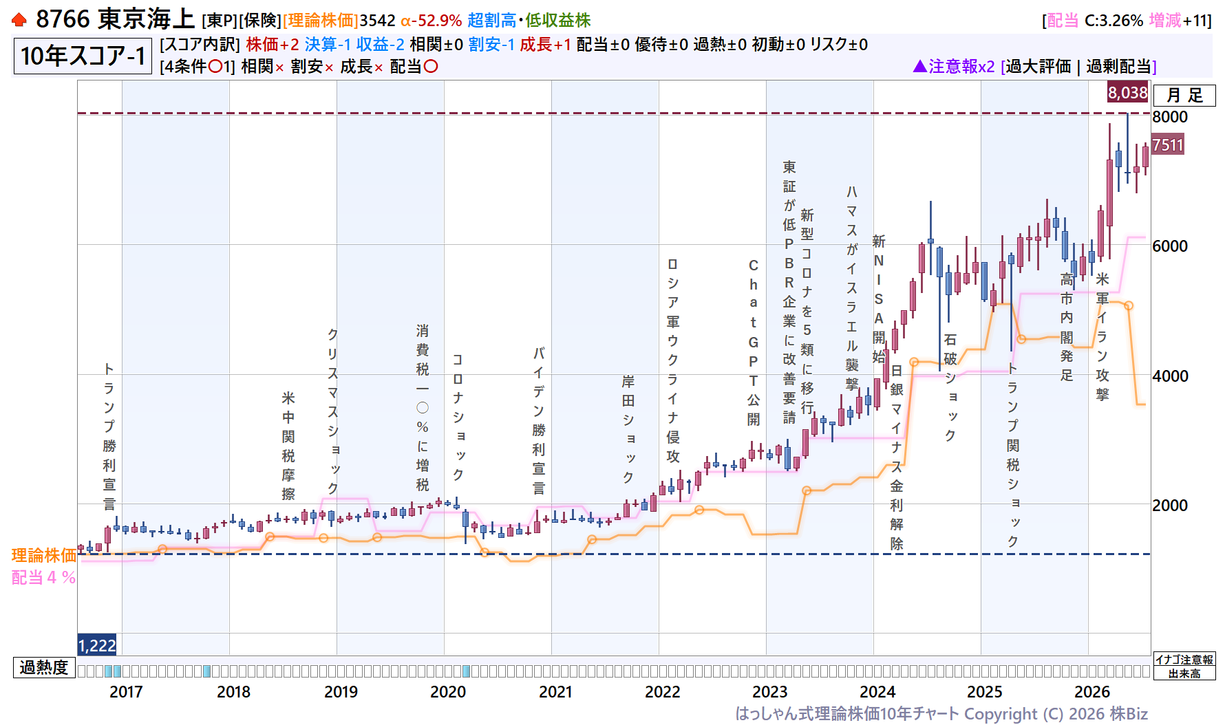Click the red x after 割安 condition
1225x725 pixels.
point(329,67)
